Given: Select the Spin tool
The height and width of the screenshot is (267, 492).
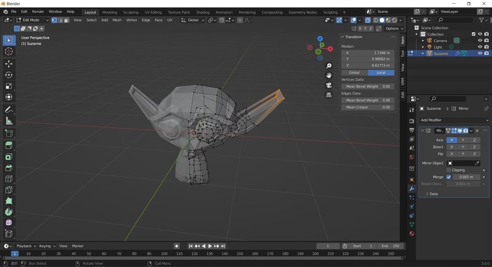Looking at the screenshot, I should (9, 212).
